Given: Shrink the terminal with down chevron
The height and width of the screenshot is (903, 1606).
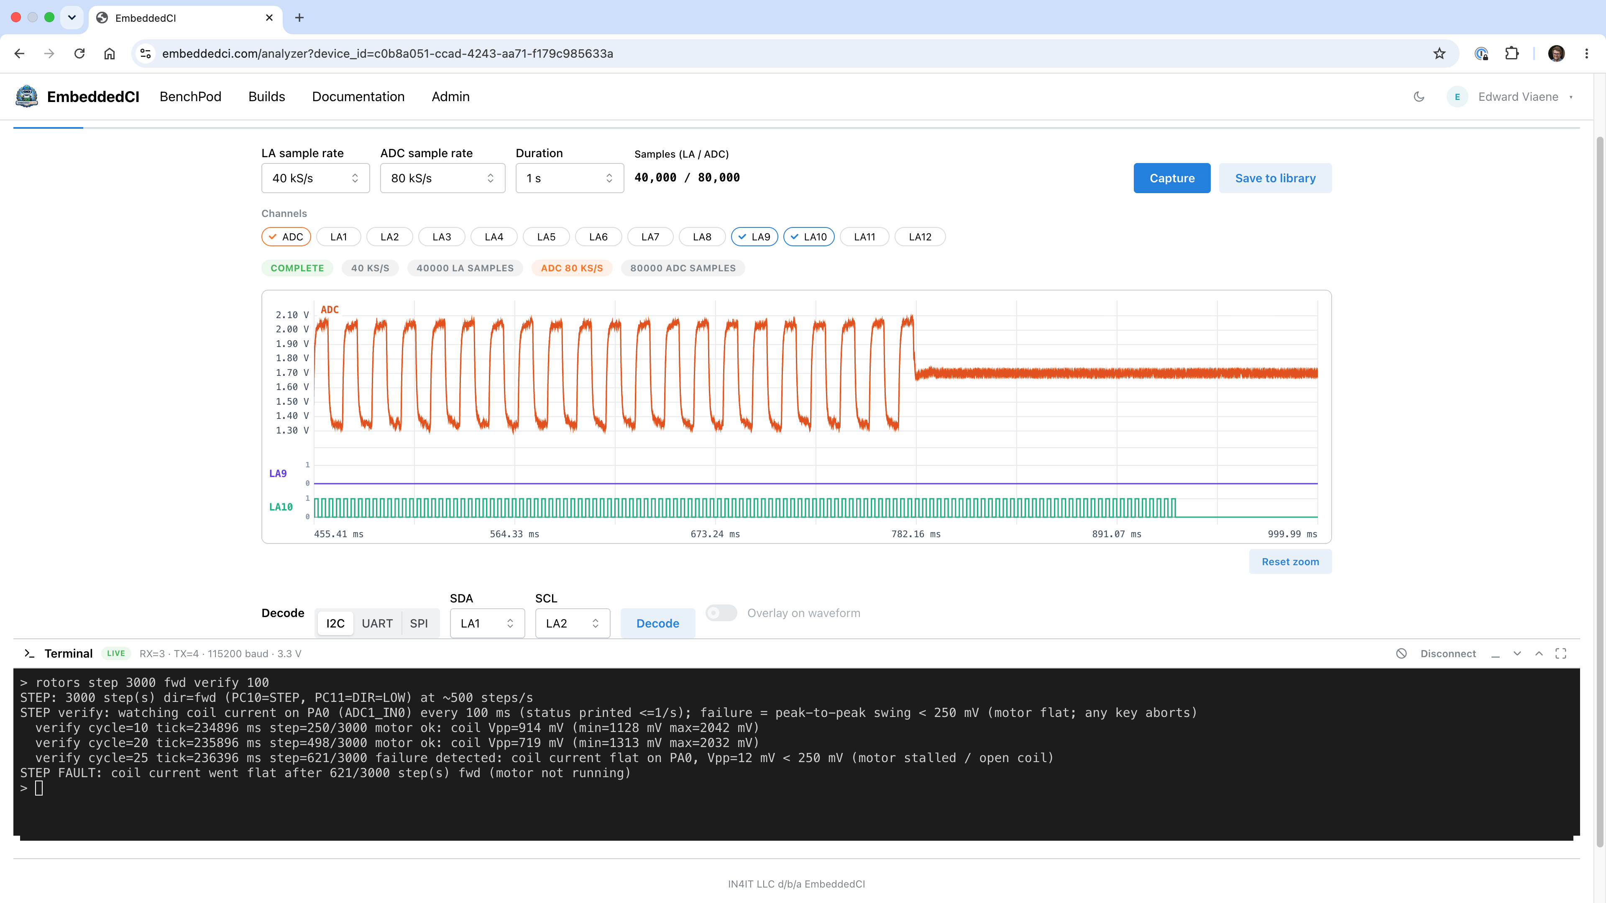Looking at the screenshot, I should pos(1517,653).
